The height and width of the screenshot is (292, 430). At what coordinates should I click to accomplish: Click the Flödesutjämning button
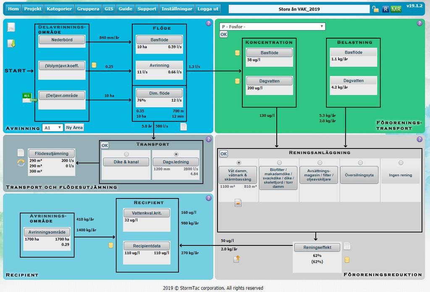coord(52,154)
